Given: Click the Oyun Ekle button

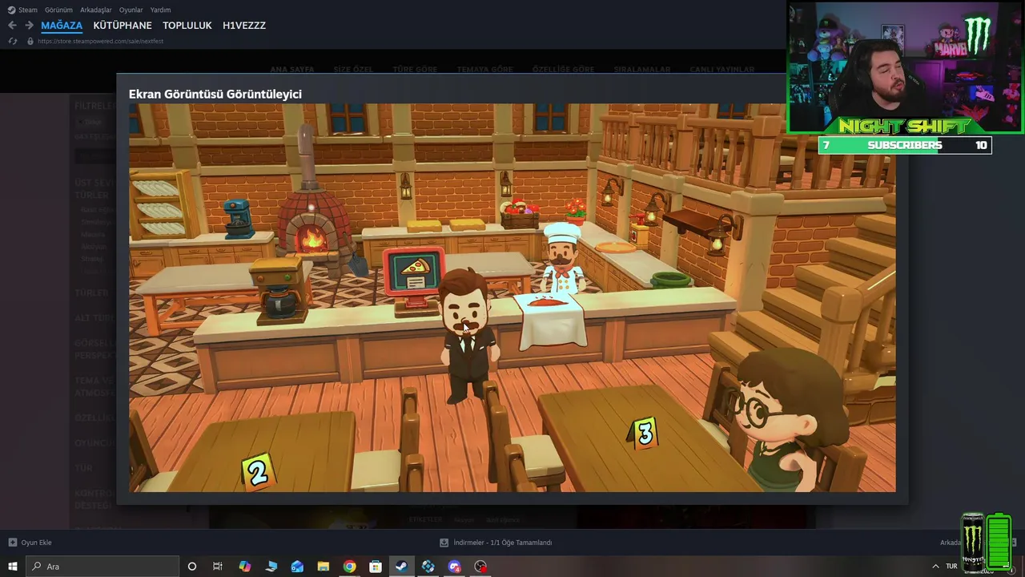Looking at the screenshot, I should click(30, 543).
